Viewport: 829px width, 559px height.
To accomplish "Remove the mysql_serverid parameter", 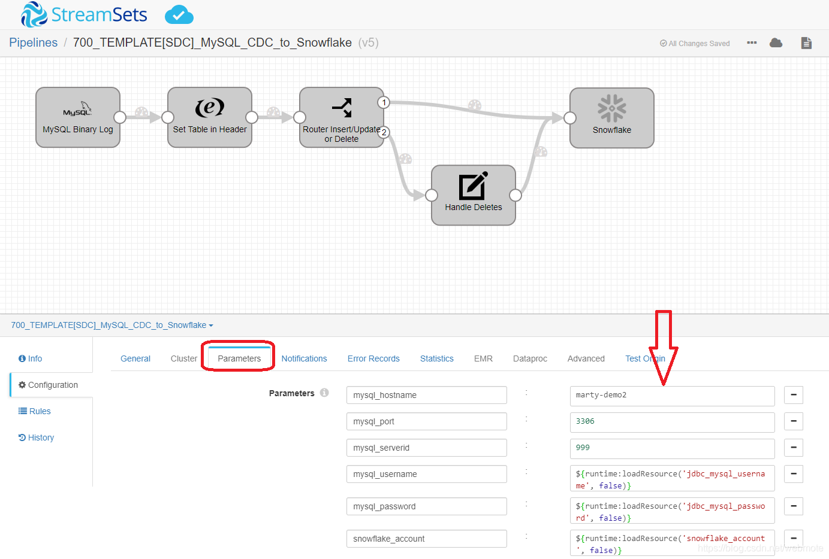I will [794, 448].
